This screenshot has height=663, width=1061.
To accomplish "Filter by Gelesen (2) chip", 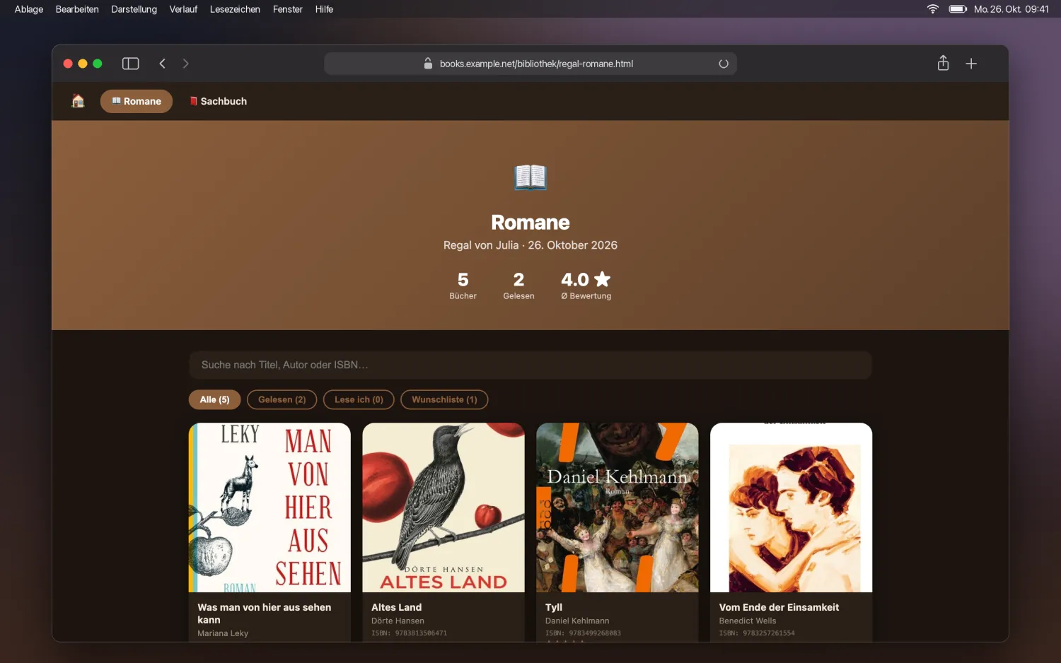I will (x=282, y=399).
